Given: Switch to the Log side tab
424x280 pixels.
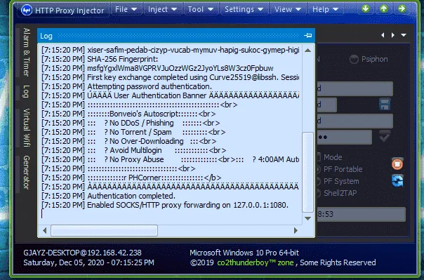Looking at the screenshot, I should coord(26,92).
